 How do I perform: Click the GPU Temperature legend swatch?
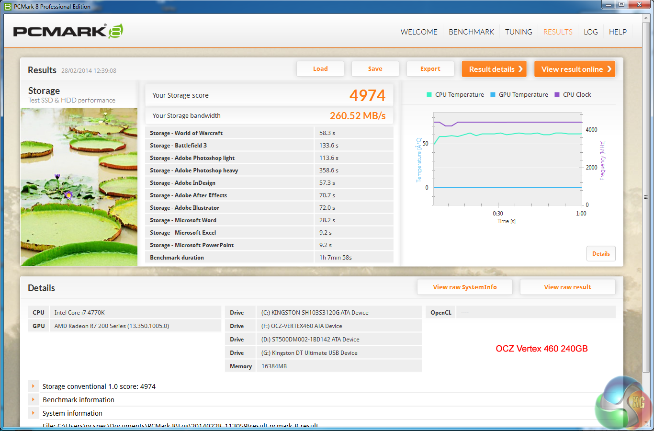pos(493,95)
